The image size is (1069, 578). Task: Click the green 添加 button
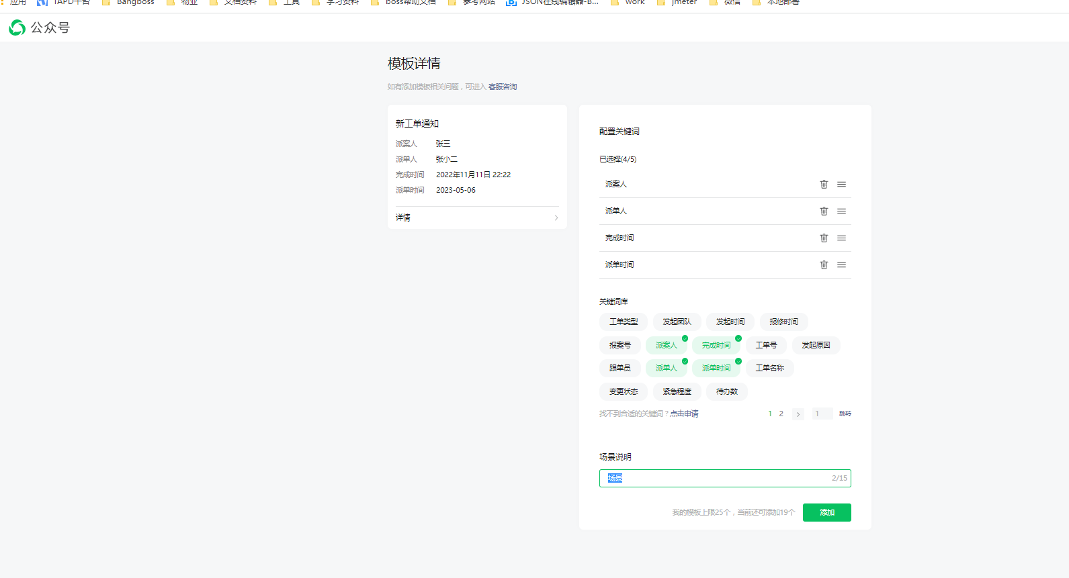[826, 512]
